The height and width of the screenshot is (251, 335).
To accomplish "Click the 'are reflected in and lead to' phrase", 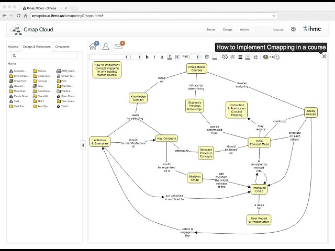I will tap(174, 198).
